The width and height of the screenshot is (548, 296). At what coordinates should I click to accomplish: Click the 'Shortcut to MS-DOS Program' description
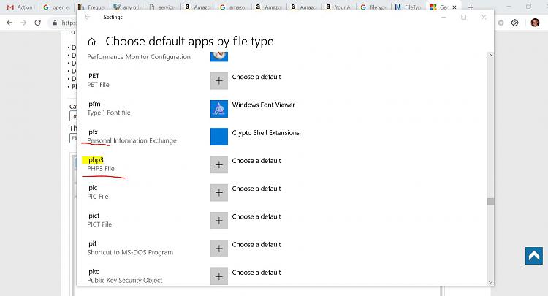pos(130,253)
